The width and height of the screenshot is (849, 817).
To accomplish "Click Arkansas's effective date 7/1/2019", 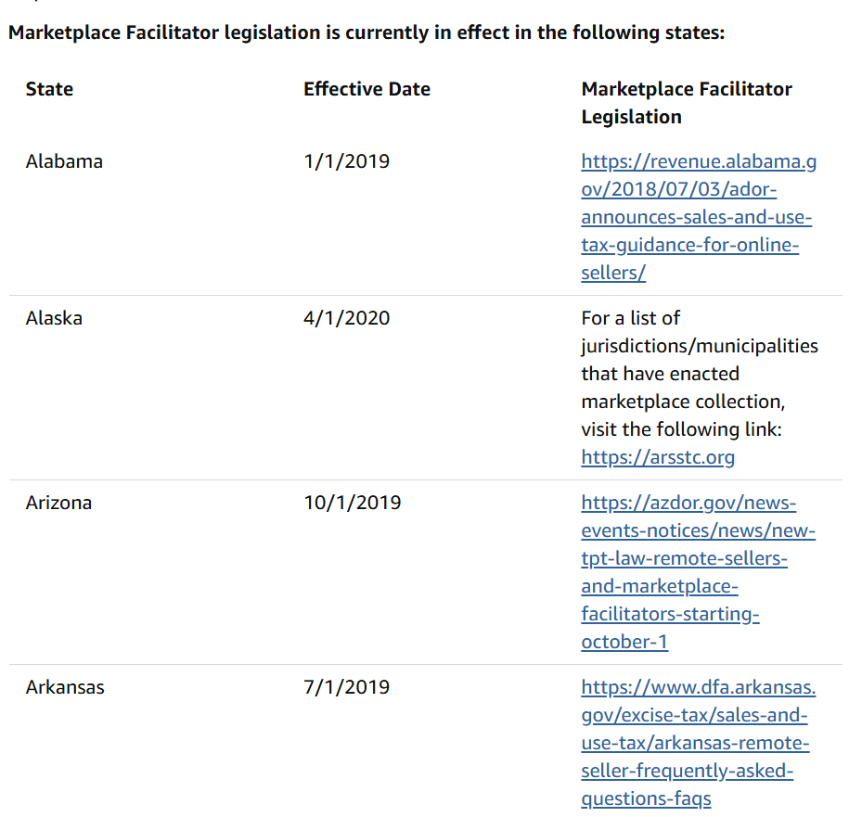I will coord(346,687).
